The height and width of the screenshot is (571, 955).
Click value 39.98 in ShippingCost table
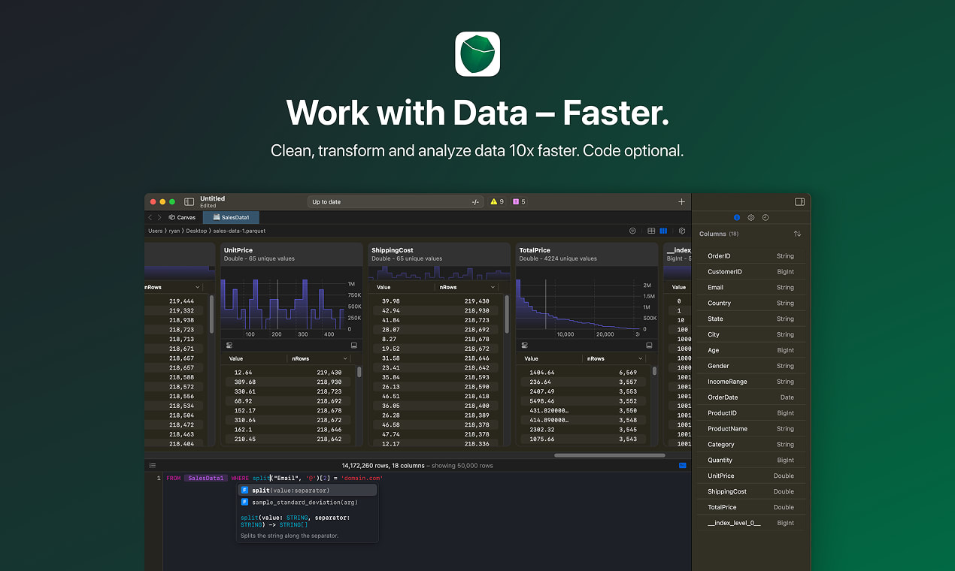pyautogui.click(x=391, y=301)
